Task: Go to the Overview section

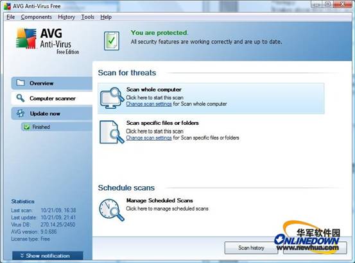Action: 52,83
